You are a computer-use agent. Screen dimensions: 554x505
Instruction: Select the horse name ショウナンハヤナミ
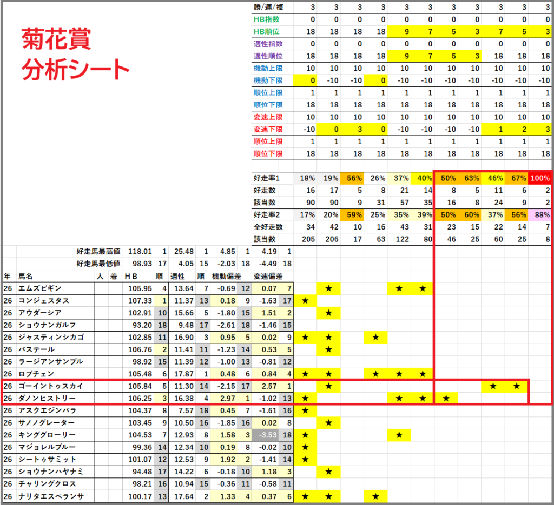click(x=51, y=472)
